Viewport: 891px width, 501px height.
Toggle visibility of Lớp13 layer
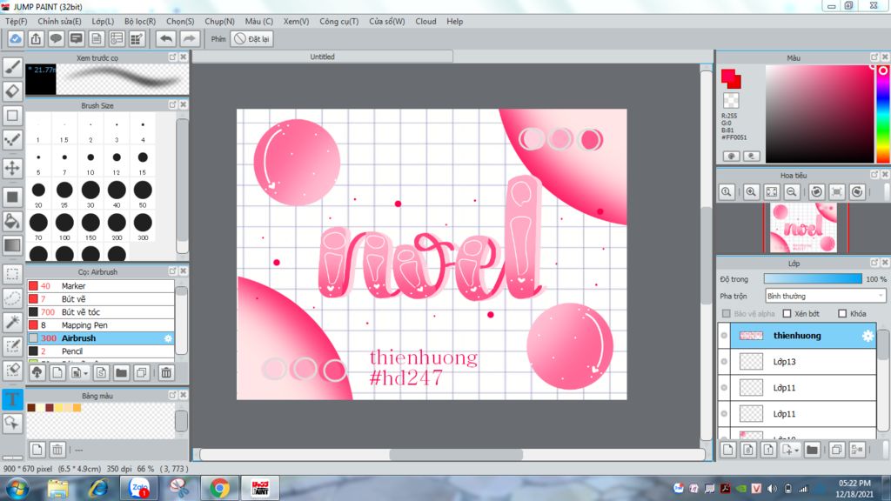click(x=724, y=361)
